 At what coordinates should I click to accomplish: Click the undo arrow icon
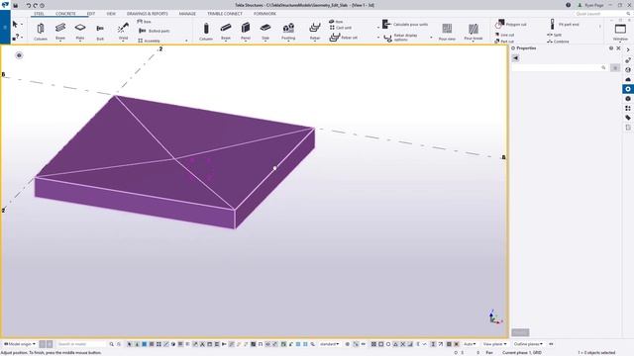(x=29, y=5)
